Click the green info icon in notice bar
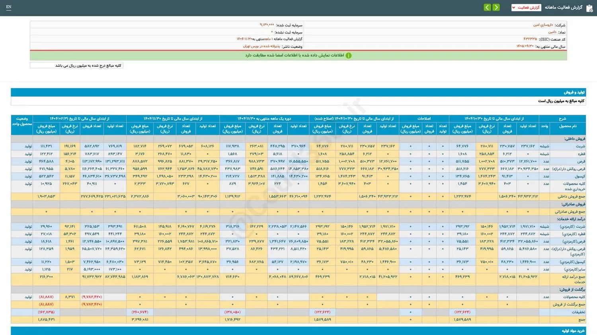Screen dimensions: 597x335 tap(349, 56)
